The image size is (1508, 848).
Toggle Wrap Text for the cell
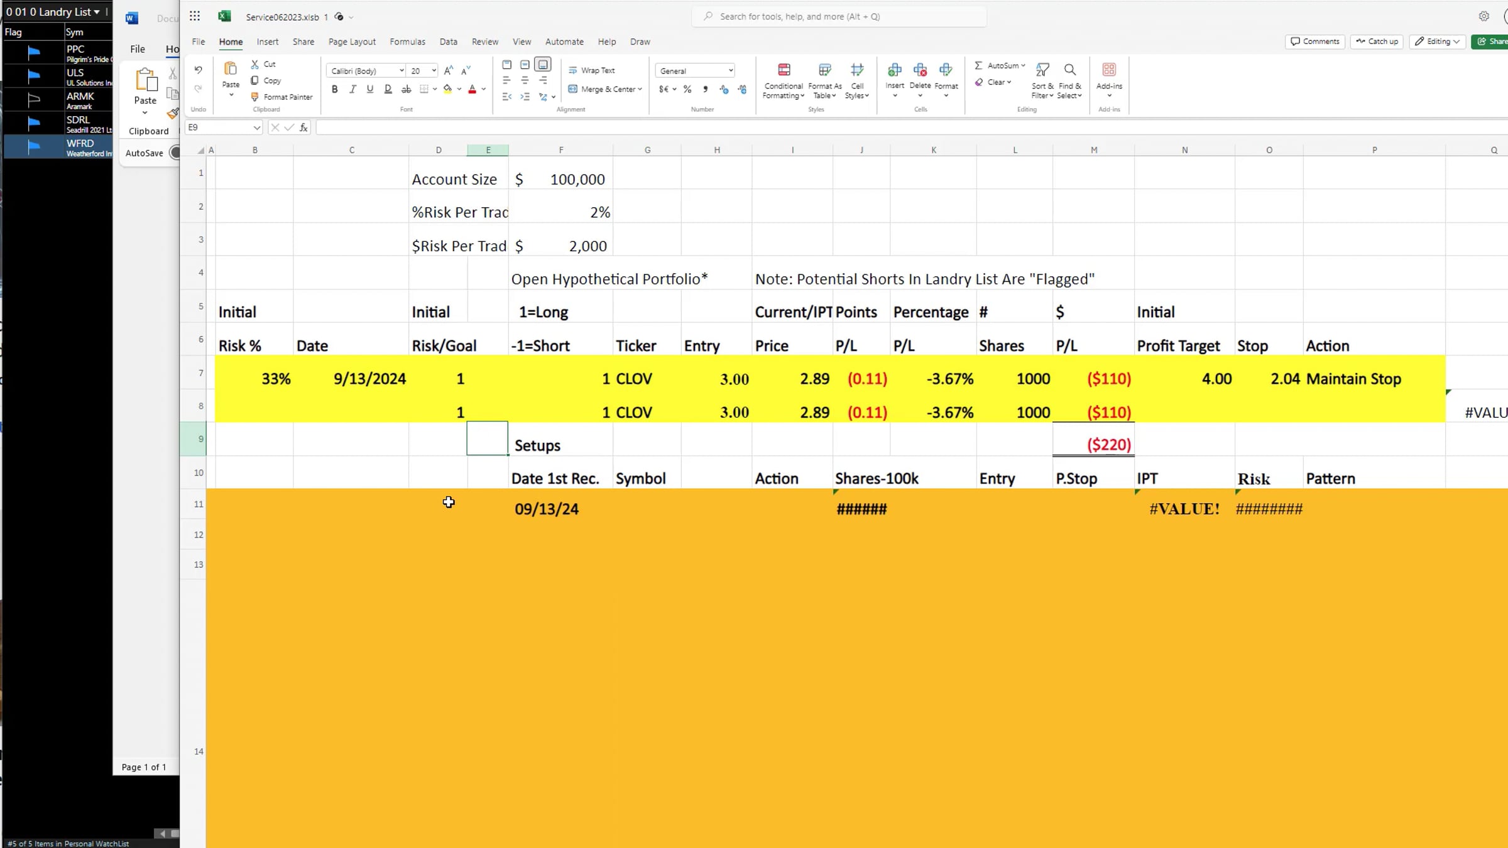pyautogui.click(x=591, y=70)
